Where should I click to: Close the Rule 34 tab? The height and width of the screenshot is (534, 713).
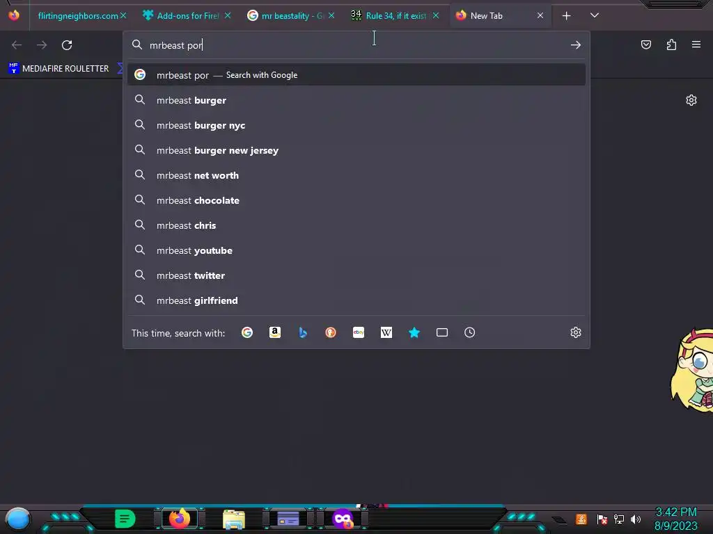click(436, 15)
